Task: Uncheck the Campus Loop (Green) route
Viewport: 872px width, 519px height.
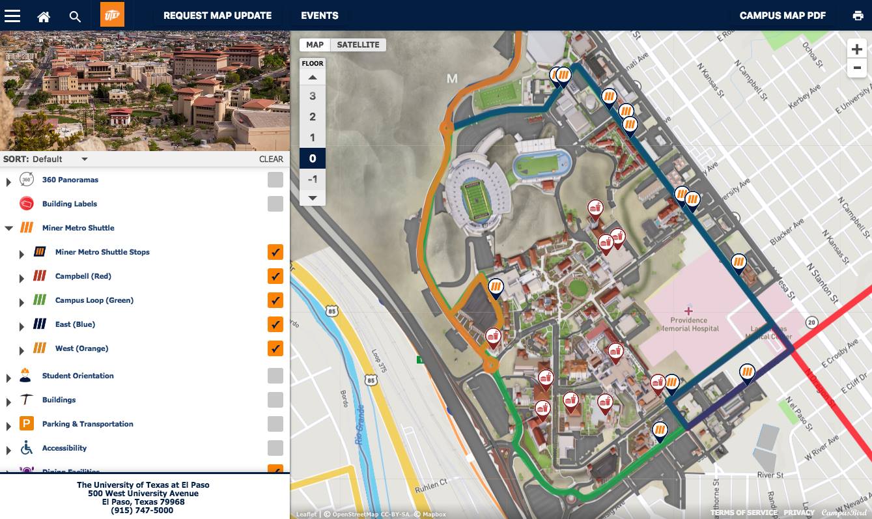Action: click(x=275, y=300)
